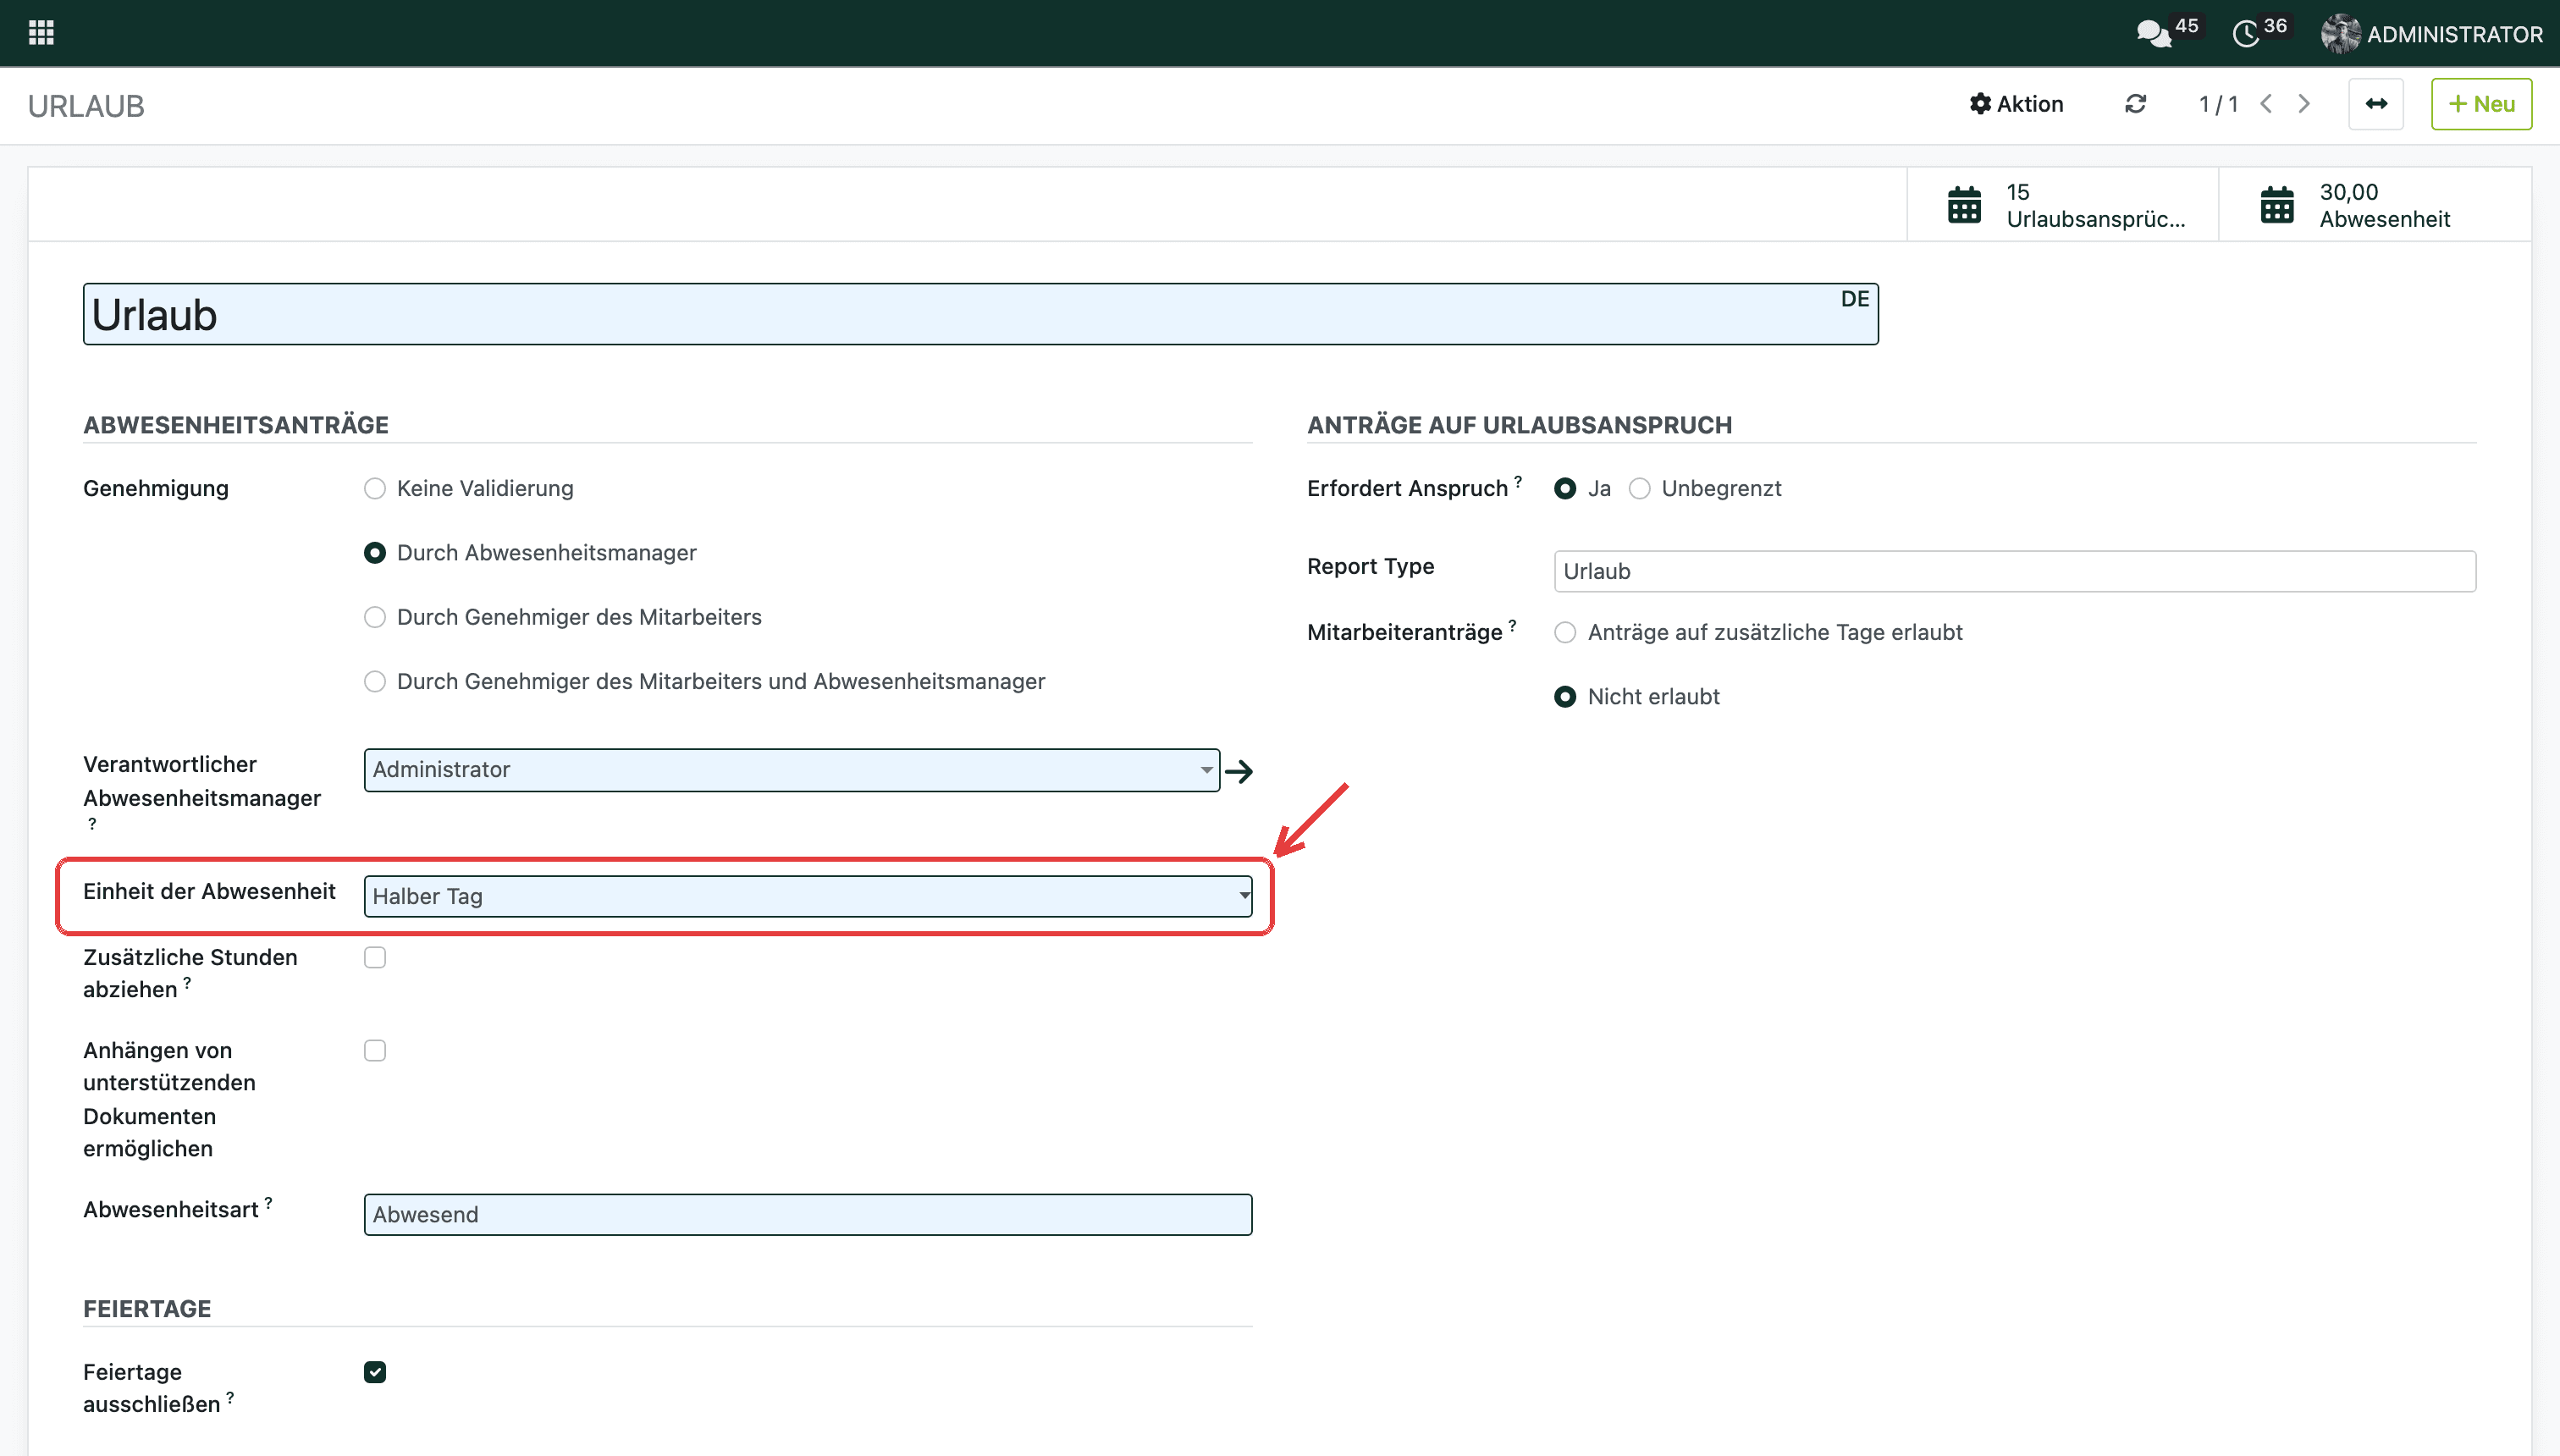Viewport: 2560px width, 1456px height.
Task: Click Abwesenheit calendar stat button
Action: (2375, 205)
